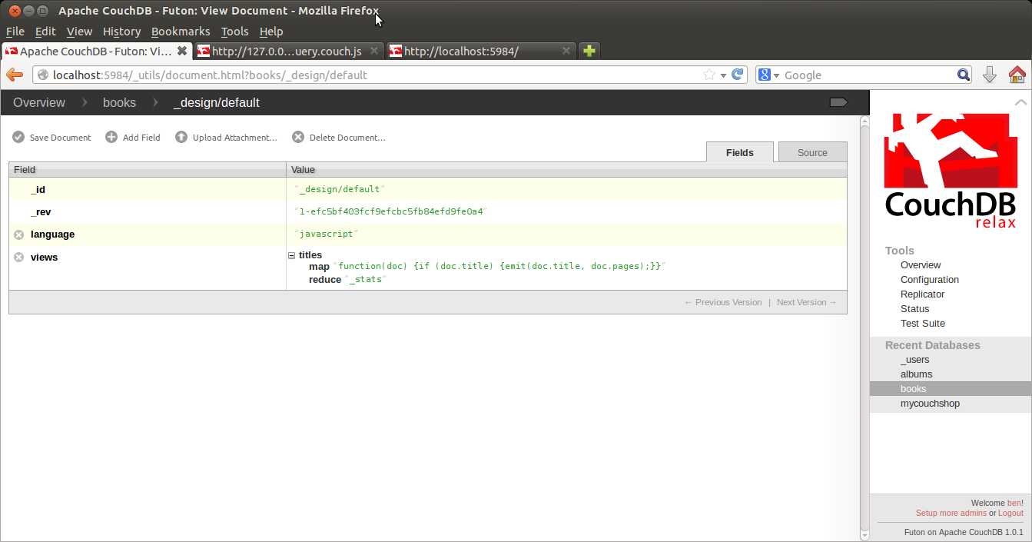1032x542 pixels.
Task: Click the ben user link
Action: point(1014,503)
